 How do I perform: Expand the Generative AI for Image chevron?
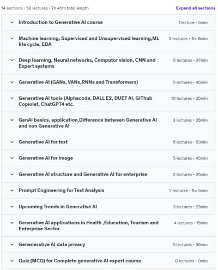[x=12, y=158]
